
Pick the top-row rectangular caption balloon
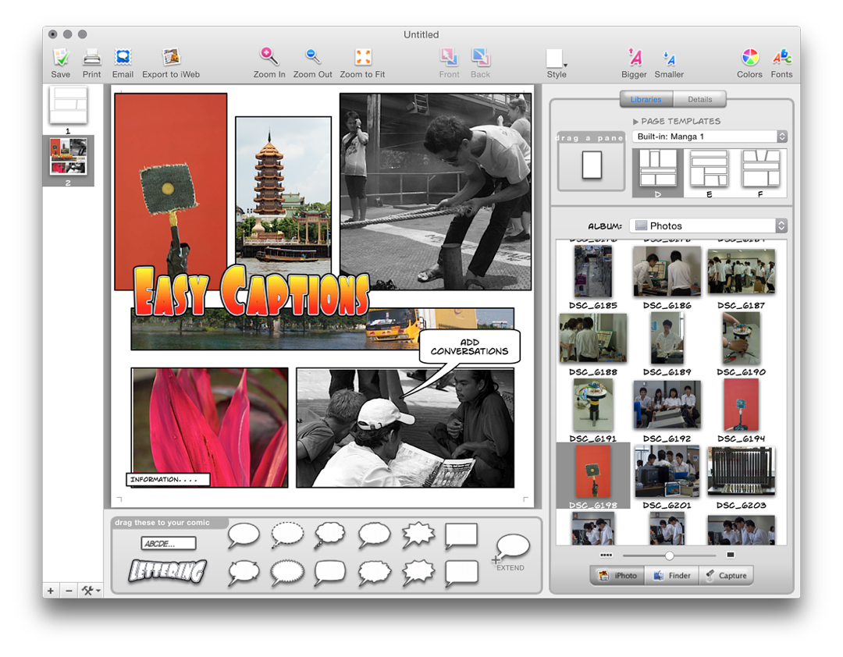pyautogui.click(x=461, y=536)
